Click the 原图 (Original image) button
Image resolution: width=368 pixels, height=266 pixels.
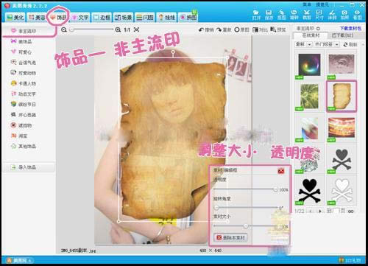(241, 29)
